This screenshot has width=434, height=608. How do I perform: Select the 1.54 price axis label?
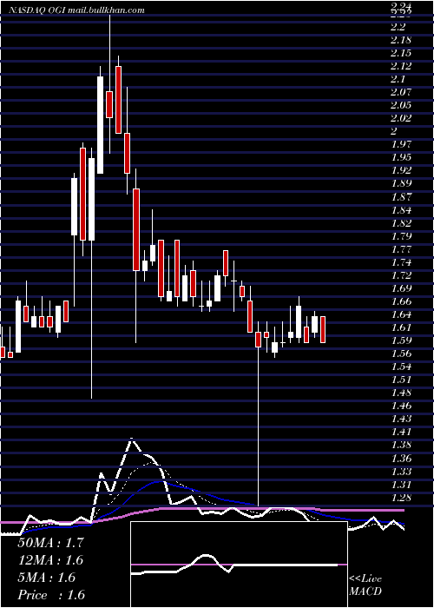tap(401, 367)
